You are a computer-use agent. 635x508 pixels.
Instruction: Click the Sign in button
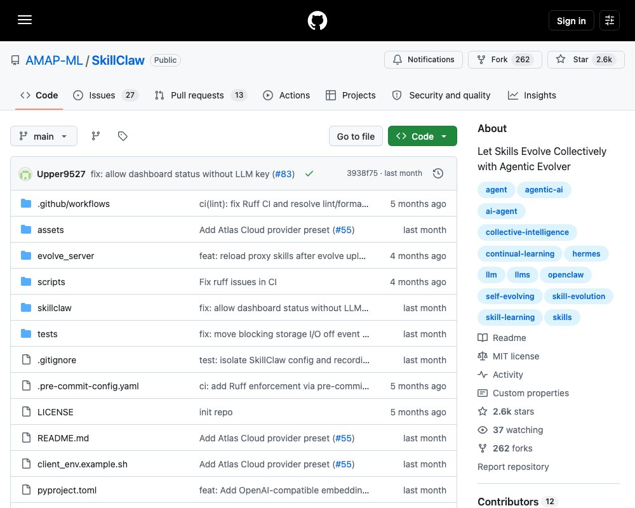571,20
